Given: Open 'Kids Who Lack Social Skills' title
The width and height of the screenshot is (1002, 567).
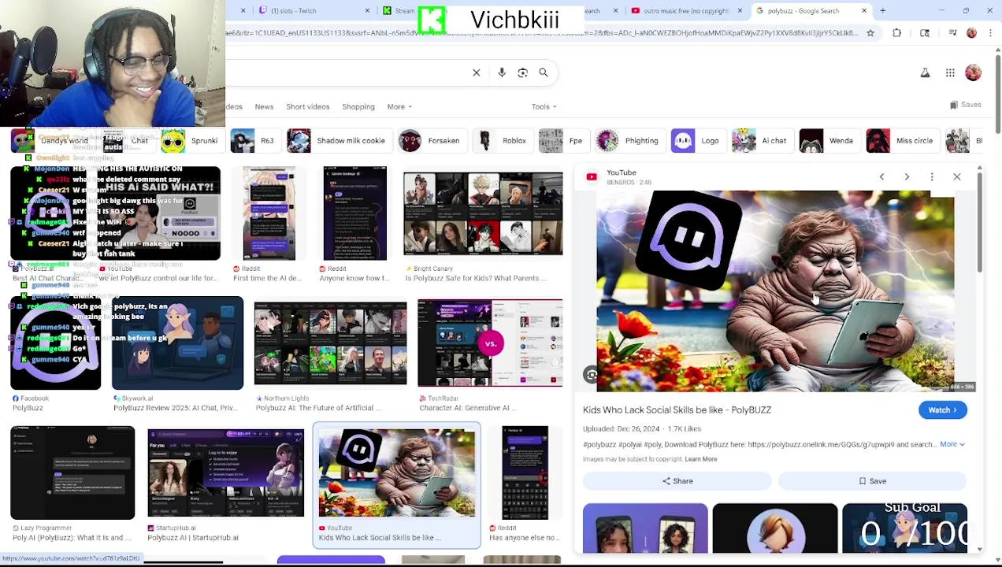Looking at the screenshot, I should click(677, 410).
